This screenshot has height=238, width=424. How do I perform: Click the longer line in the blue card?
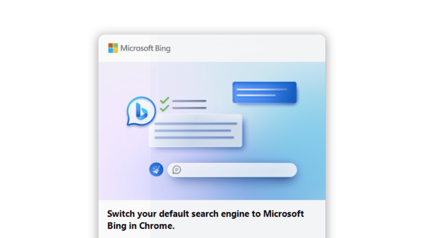point(262,90)
